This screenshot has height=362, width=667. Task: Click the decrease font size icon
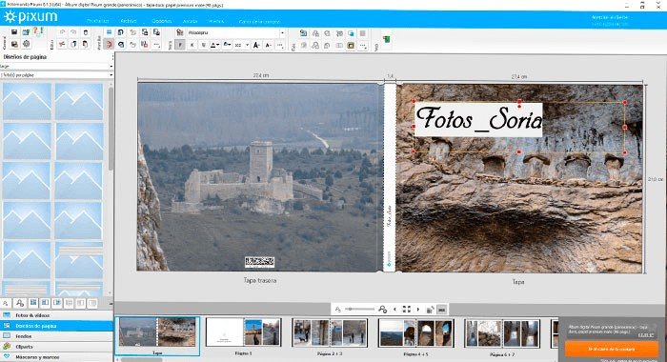269,45
